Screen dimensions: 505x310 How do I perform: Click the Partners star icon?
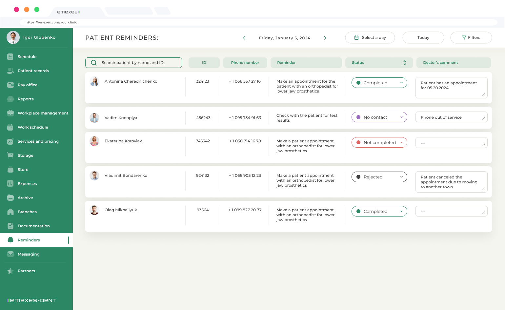click(x=10, y=271)
